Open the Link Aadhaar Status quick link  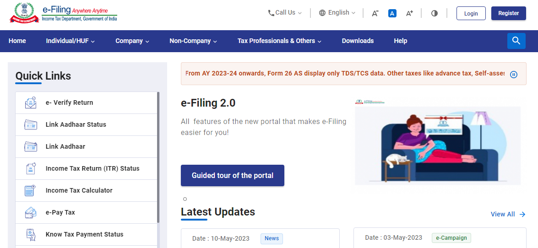[86, 124]
